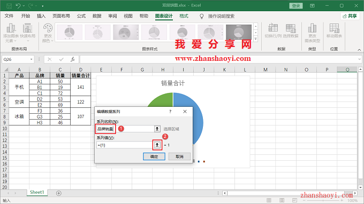The height and width of the screenshot is (204, 364).
Task: Click 切换行/列 switch row column icon
Action: [x=273, y=30]
